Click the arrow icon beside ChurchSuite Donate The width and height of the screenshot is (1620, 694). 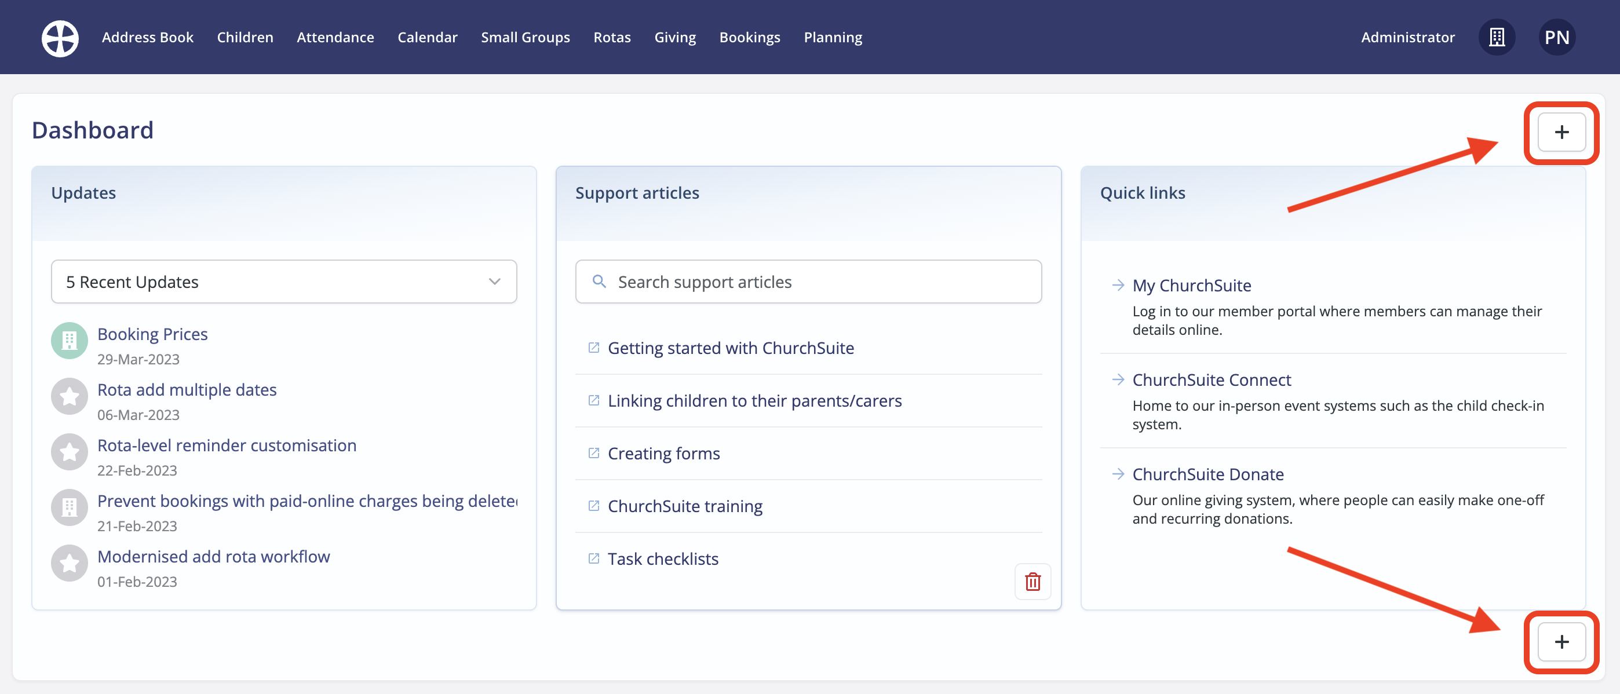[x=1118, y=474]
